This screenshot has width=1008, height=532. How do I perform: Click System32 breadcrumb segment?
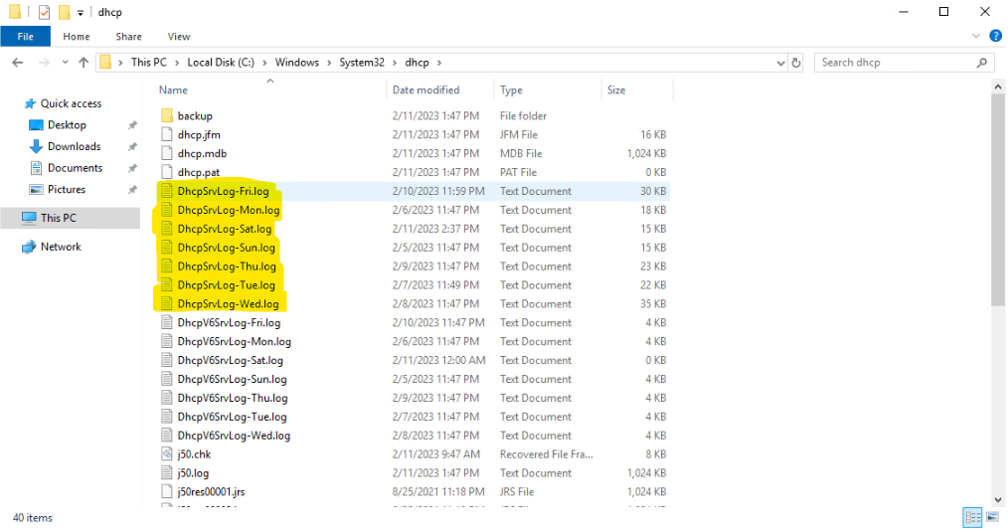click(x=362, y=63)
